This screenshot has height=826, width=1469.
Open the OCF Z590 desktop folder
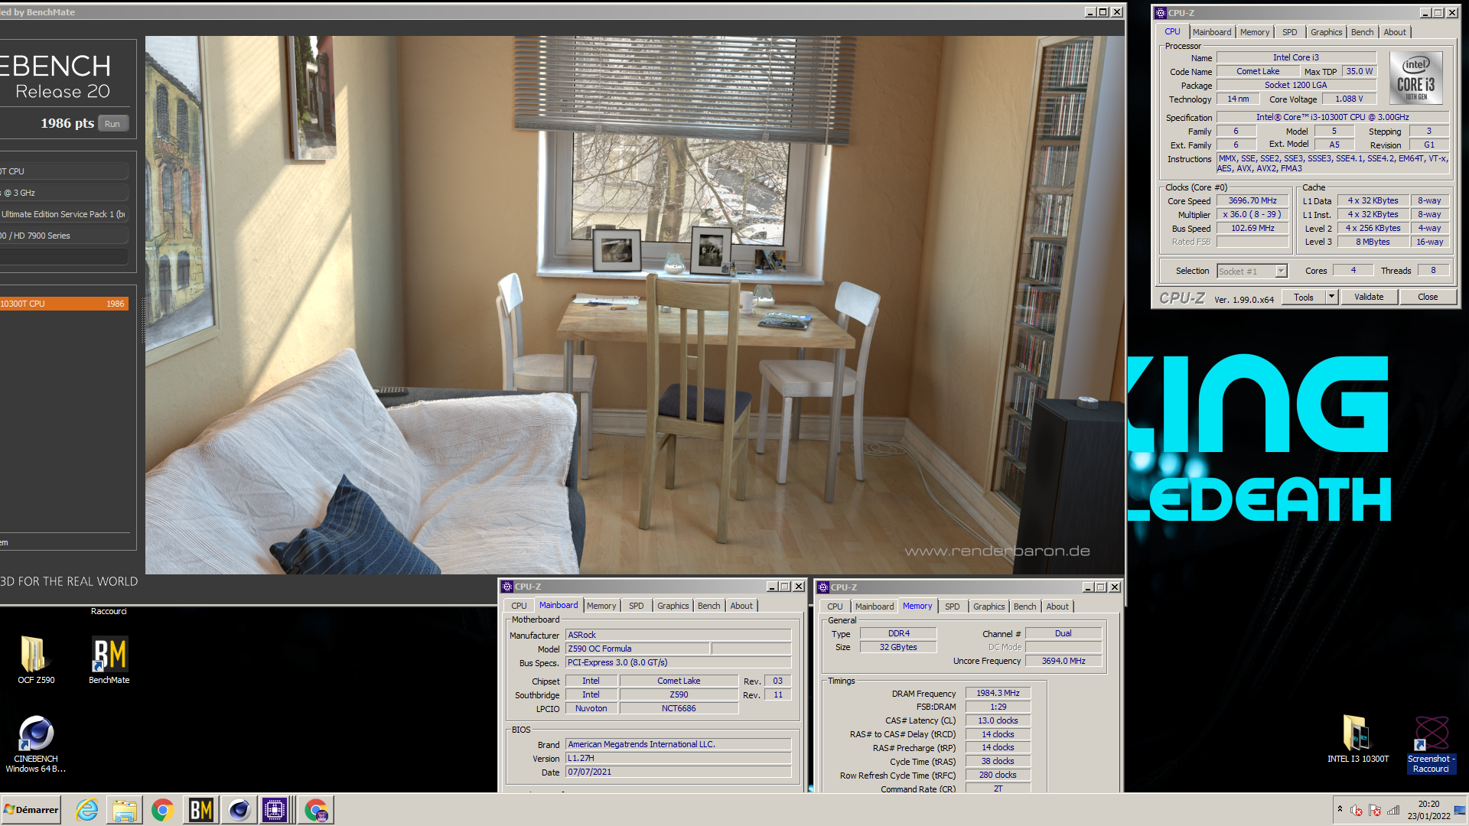(x=36, y=659)
